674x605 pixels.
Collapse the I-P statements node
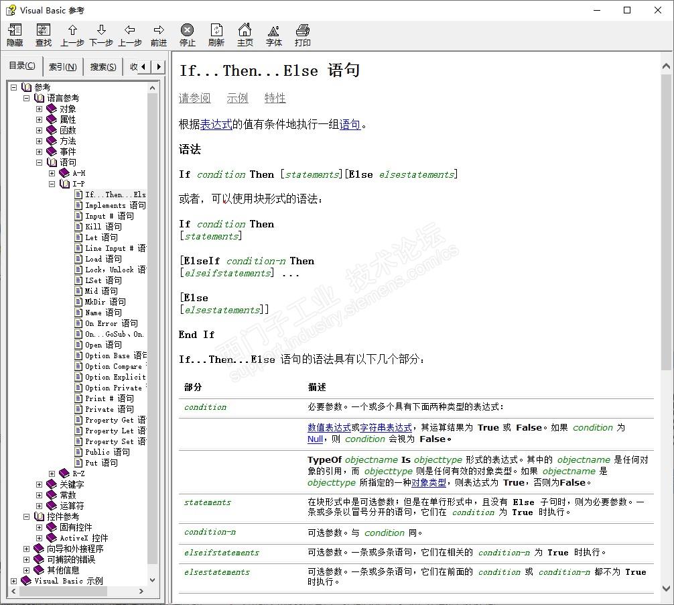coord(52,184)
